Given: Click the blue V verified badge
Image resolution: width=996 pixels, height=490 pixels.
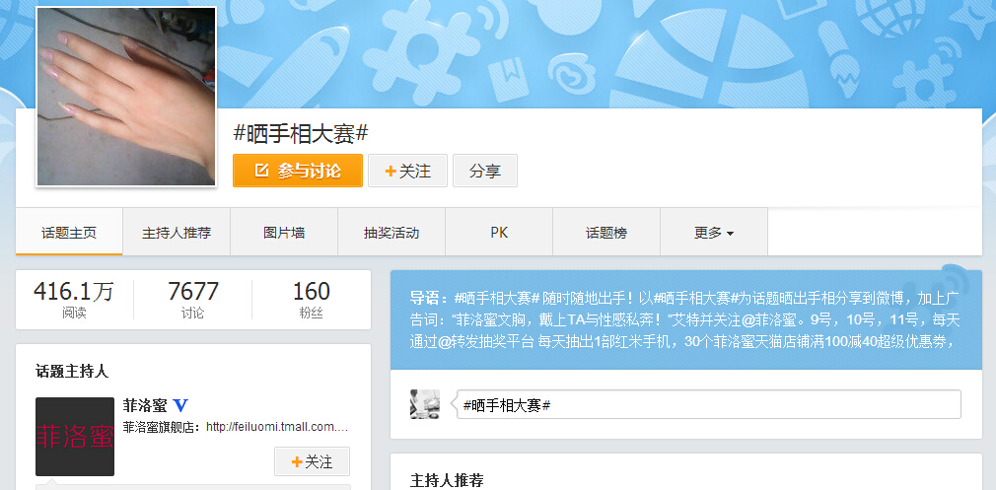Looking at the screenshot, I should tap(180, 405).
